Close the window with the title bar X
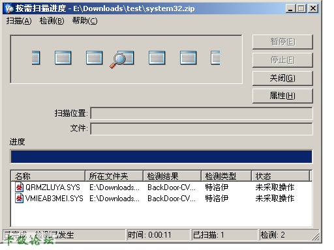334x250 pixels. pos(313,8)
